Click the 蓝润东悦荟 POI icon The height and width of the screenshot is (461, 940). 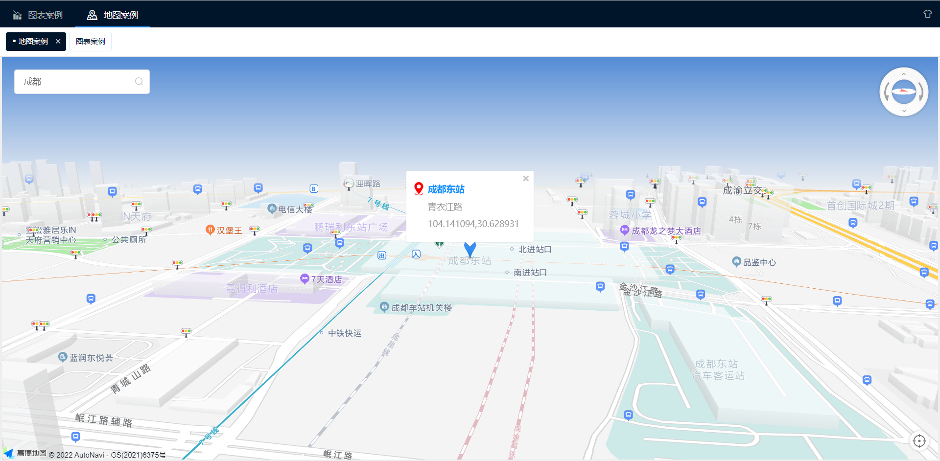pyautogui.click(x=63, y=357)
